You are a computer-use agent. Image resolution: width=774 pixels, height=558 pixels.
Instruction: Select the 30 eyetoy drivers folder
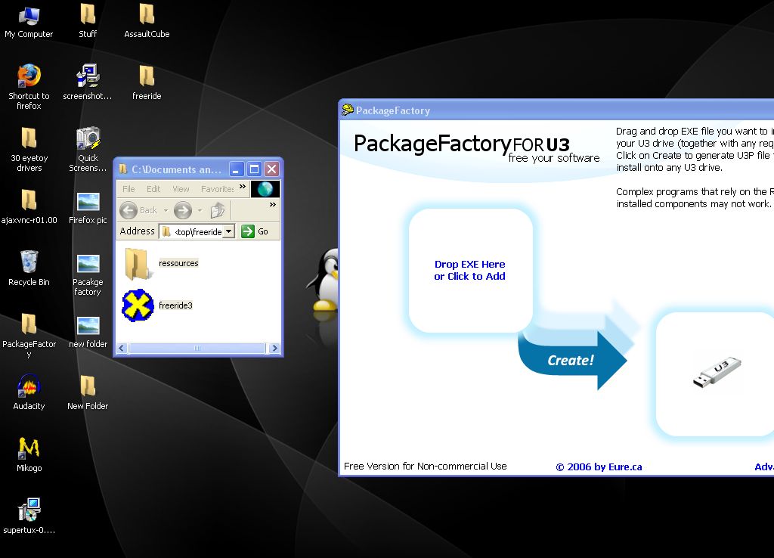click(x=29, y=148)
